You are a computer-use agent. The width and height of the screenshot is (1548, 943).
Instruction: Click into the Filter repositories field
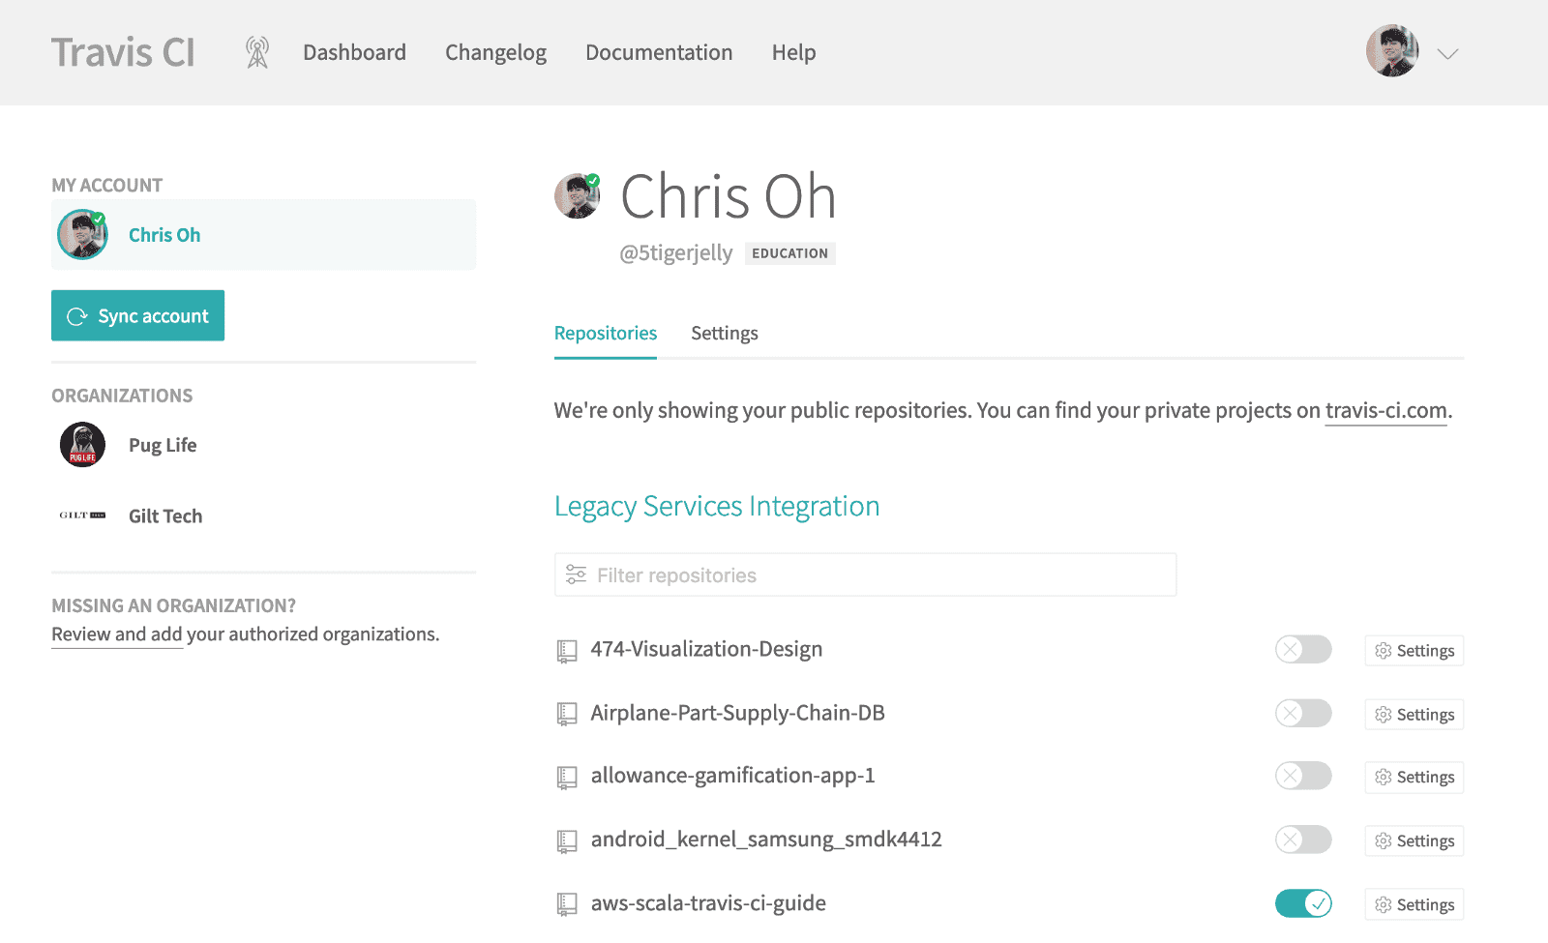pos(865,575)
